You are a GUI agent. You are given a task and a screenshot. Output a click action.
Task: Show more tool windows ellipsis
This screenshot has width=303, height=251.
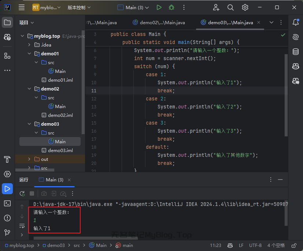tap(7, 70)
